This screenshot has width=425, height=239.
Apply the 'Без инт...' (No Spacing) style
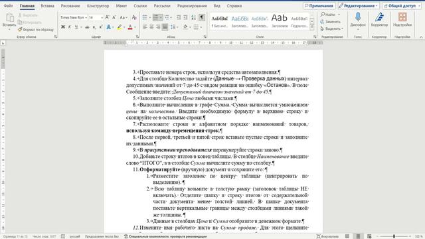click(x=220, y=21)
